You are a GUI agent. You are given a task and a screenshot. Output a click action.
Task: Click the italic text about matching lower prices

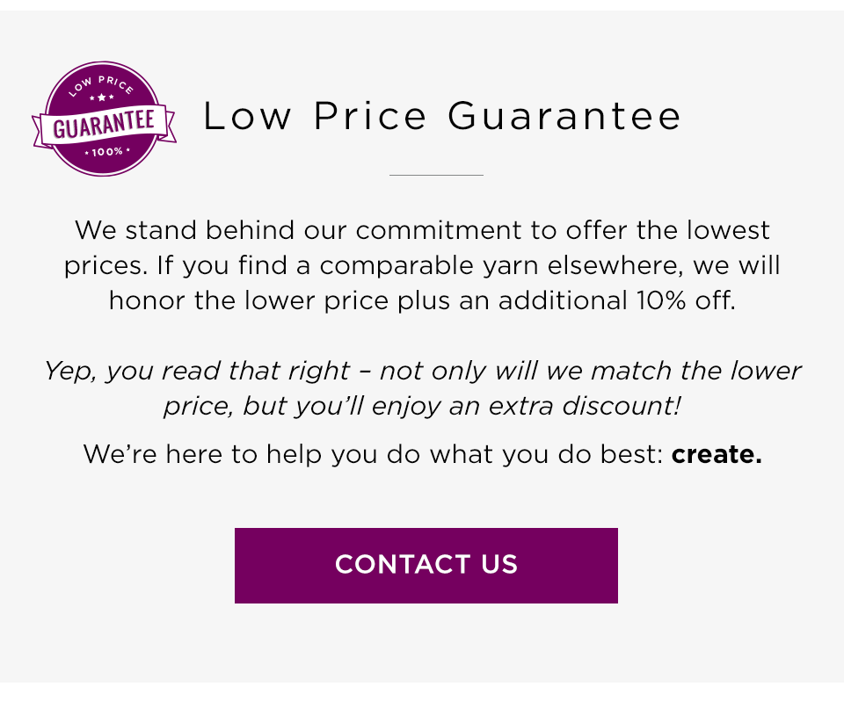(x=422, y=387)
